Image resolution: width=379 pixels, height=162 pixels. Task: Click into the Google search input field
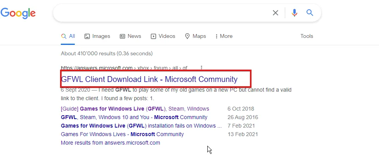click(163, 13)
